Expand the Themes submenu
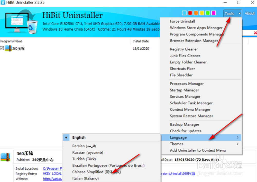 pos(201,144)
